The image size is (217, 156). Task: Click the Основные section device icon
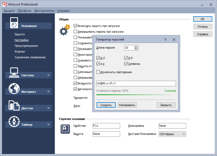(x=14, y=23)
